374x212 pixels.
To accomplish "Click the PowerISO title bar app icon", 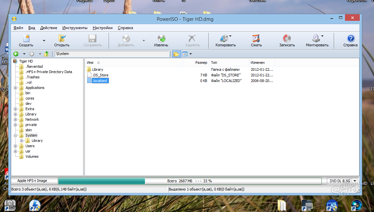I will [14, 19].
